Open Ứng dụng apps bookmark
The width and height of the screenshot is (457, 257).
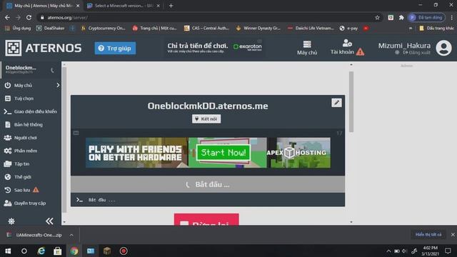pyautogui.click(x=18, y=29)
